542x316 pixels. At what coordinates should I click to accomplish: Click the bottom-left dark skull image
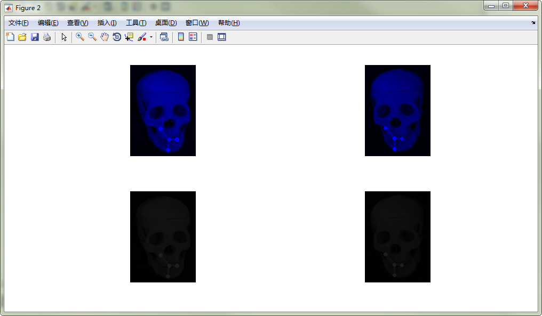[163, 237]
